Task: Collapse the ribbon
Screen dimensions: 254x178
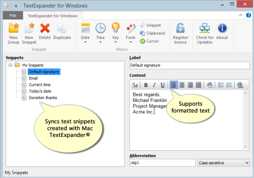Action: pyautogui.click(x=240, y=15)
